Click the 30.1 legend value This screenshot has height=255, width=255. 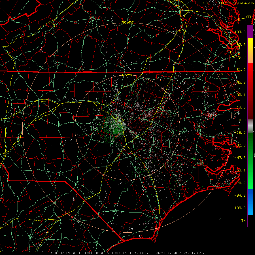click(x=241, y=95)
